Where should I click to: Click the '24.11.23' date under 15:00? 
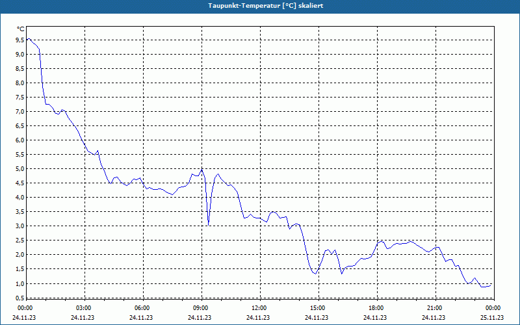tap(317, 318)
